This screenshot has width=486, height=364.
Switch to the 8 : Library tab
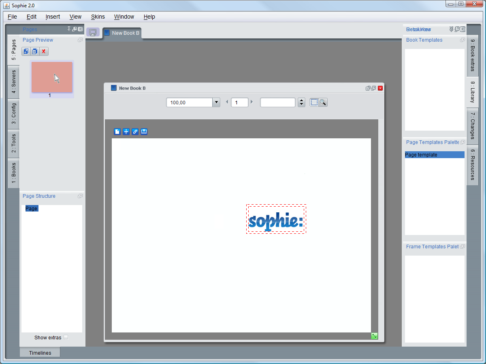pos(473,92)
